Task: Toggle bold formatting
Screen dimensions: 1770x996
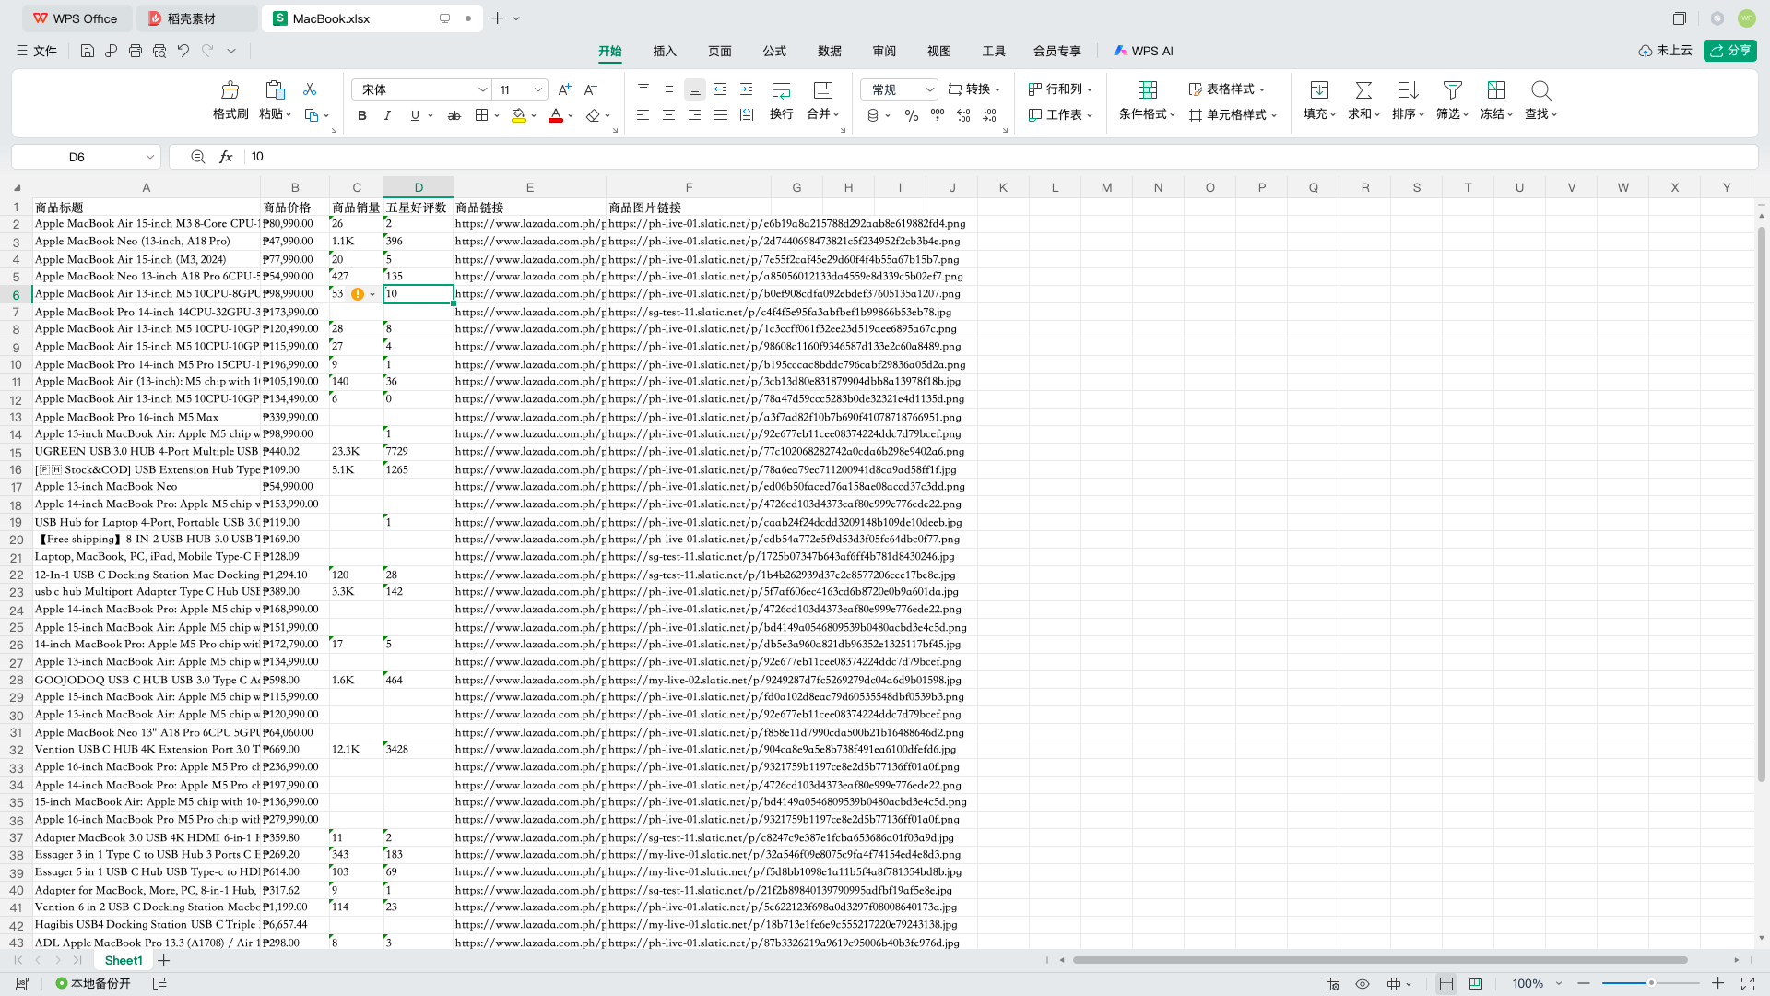Action: click(362, 115)
